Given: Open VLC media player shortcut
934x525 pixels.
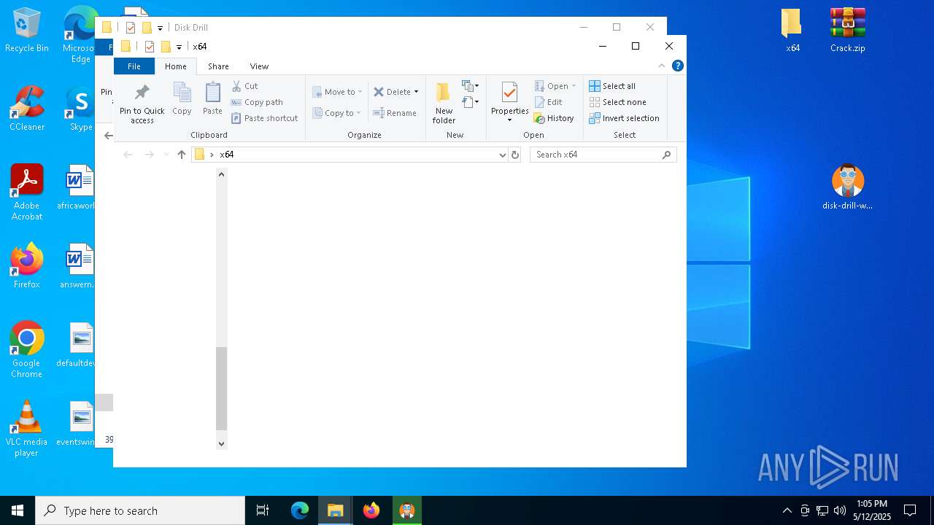Looking at the screenshot, I should [x=27, y=429].
